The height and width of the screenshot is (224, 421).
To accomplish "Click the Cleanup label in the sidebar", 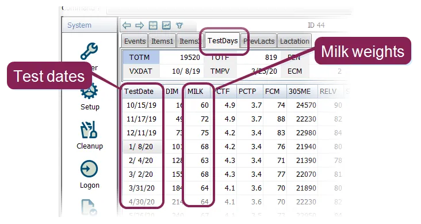I will click(x=90, y=146).
